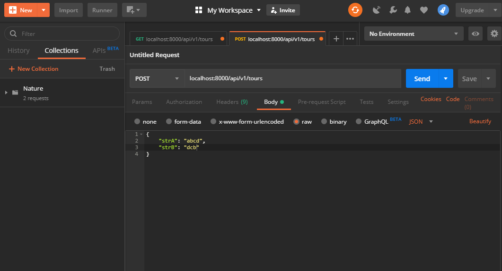Click the Filter search field

click(x=62, y=34)
